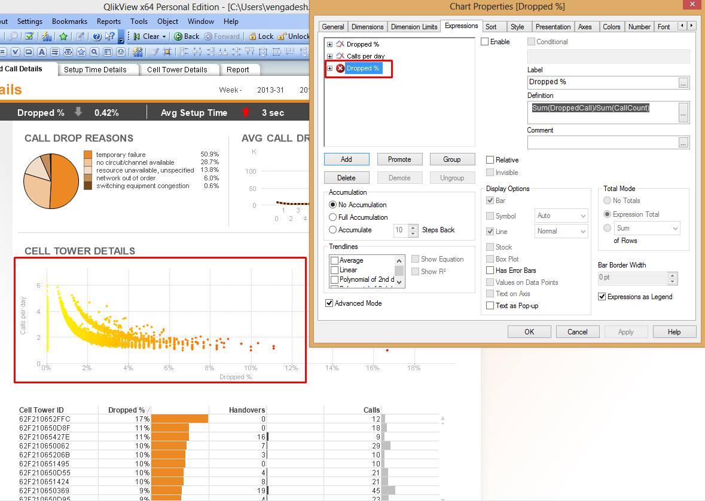Launch the Quick Chart Wizard icon
The height and width of the screenshot is (501, 705).
click(x=47, y=36)
